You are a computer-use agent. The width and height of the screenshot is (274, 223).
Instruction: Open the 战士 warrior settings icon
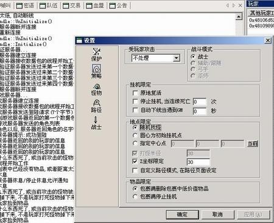click(x=96, y=123)
